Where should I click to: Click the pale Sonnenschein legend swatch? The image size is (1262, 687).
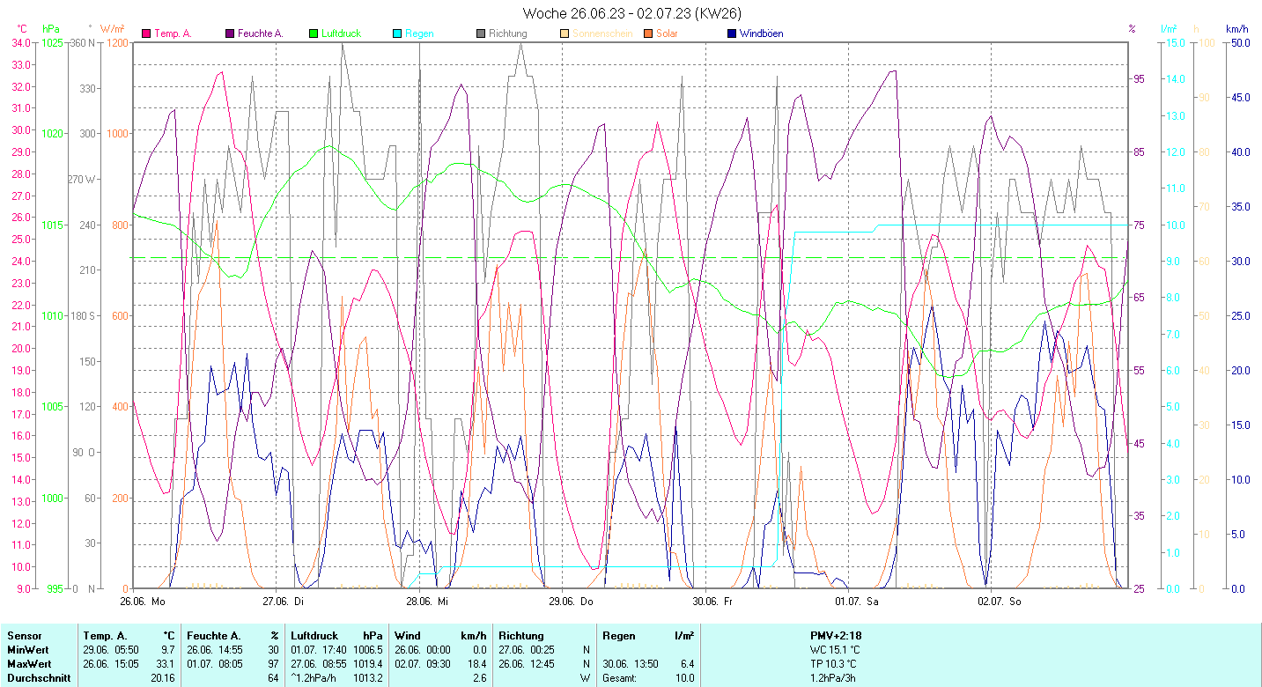(x=565, y=34)
